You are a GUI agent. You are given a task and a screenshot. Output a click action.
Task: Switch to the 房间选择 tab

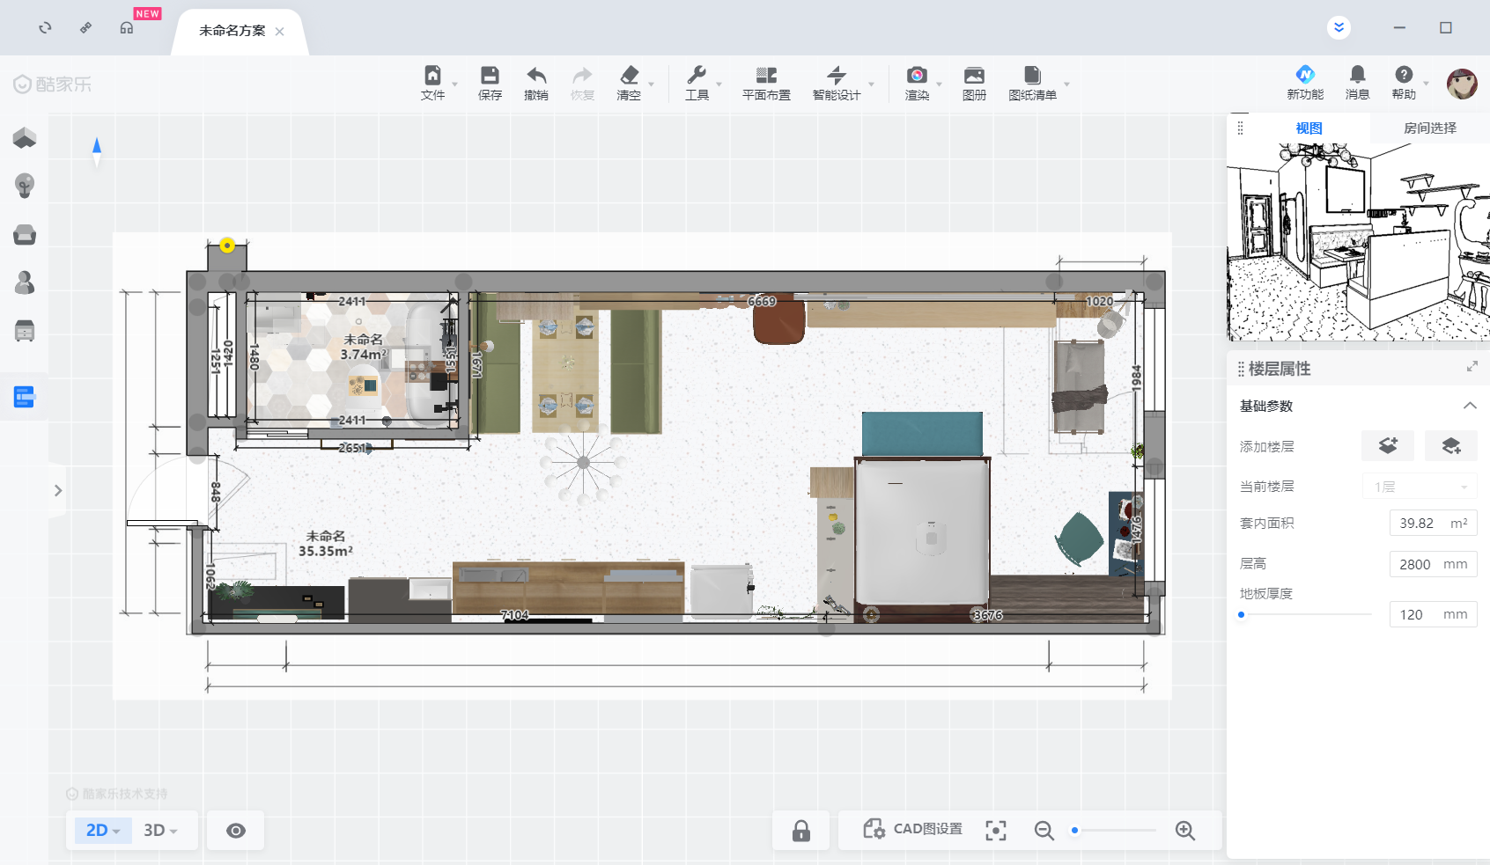pyautogui.click(x=1429, y=128)
